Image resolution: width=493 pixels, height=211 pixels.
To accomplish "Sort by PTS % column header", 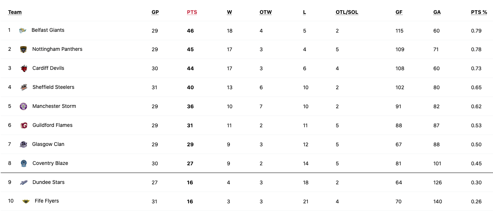I will 479,12.
